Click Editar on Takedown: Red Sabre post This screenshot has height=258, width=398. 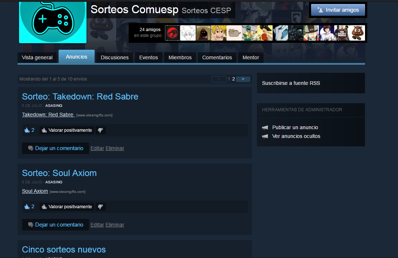[x=97, y=148]
